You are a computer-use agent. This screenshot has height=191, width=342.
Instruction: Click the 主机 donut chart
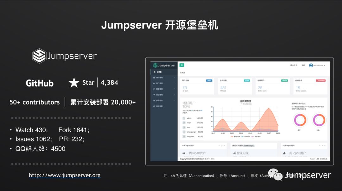[319, 120]
